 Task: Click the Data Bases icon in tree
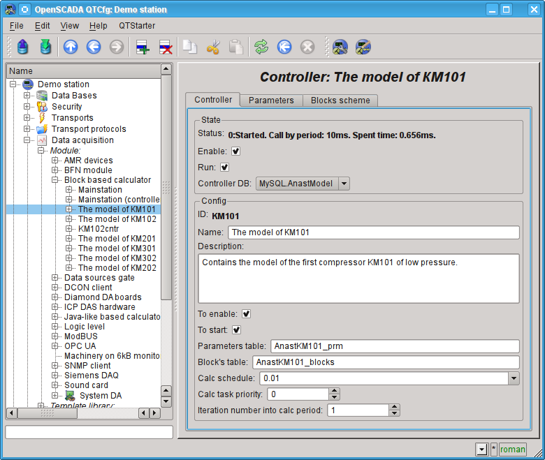(x=42, y=96)
